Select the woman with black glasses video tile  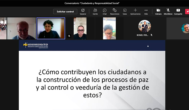(x=80, y=28)
